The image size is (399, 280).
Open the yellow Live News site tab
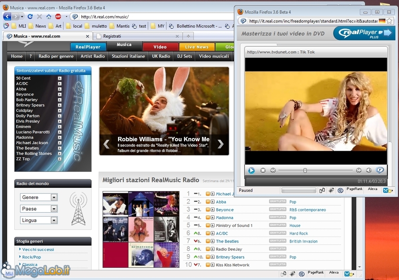[197, 47]
